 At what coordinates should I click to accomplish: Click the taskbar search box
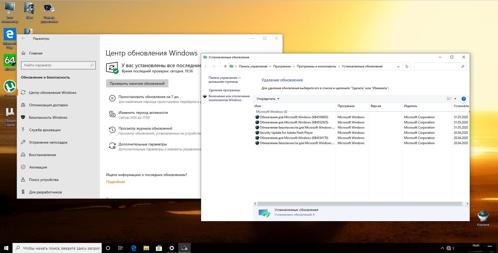[x=57, y=248]
